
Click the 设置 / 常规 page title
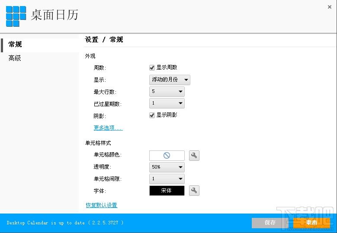click(104, 40)
